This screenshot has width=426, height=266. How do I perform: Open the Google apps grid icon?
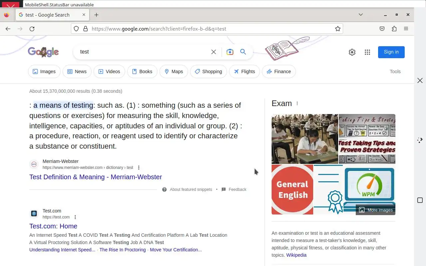(367, 52)
